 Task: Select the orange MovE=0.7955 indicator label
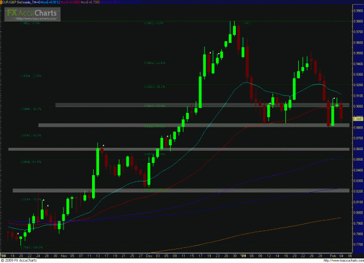click(90, 2)
